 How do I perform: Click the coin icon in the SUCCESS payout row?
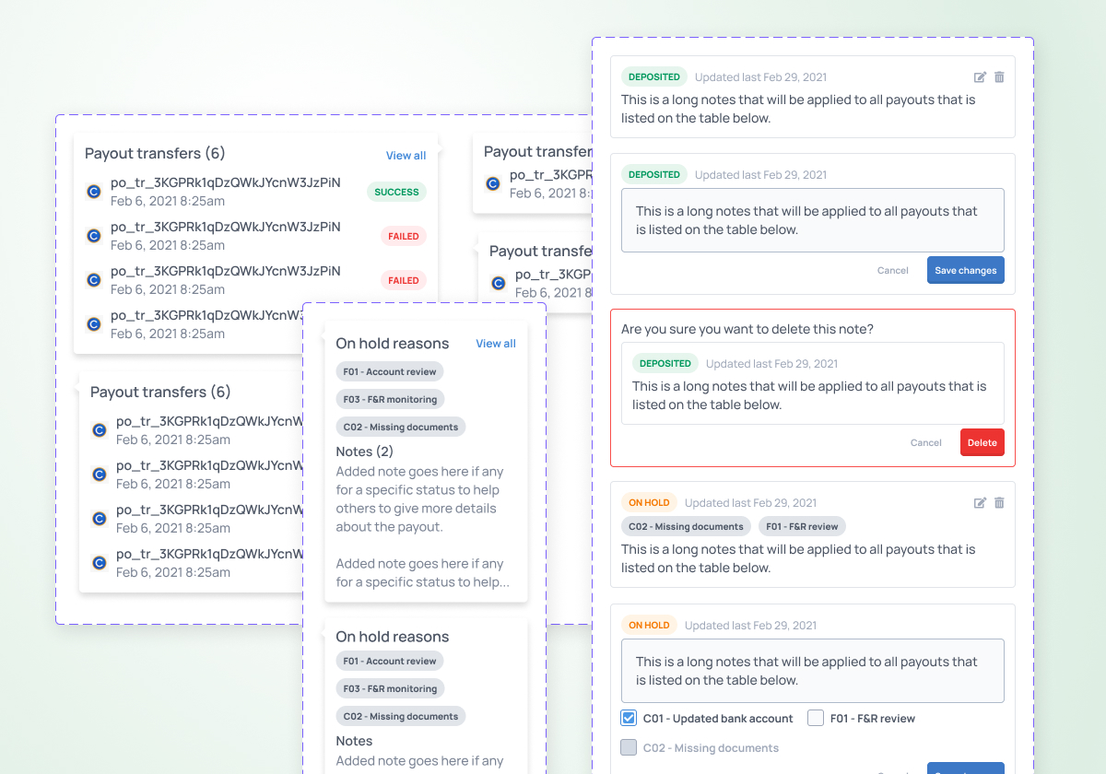93,192
